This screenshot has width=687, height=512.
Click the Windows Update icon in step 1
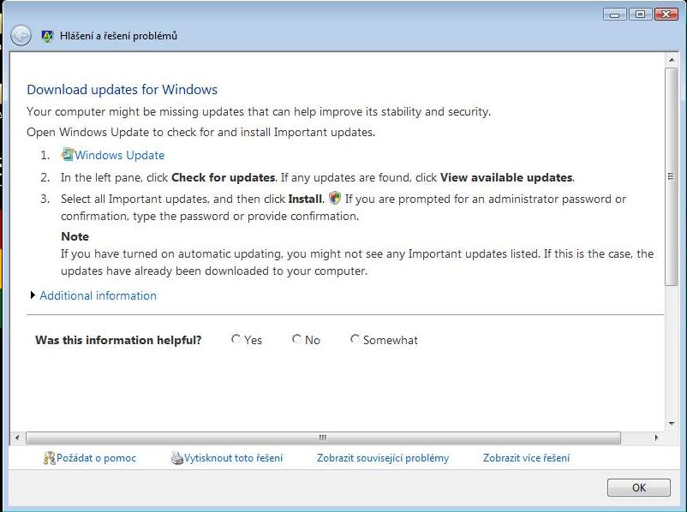click(68, 155)
